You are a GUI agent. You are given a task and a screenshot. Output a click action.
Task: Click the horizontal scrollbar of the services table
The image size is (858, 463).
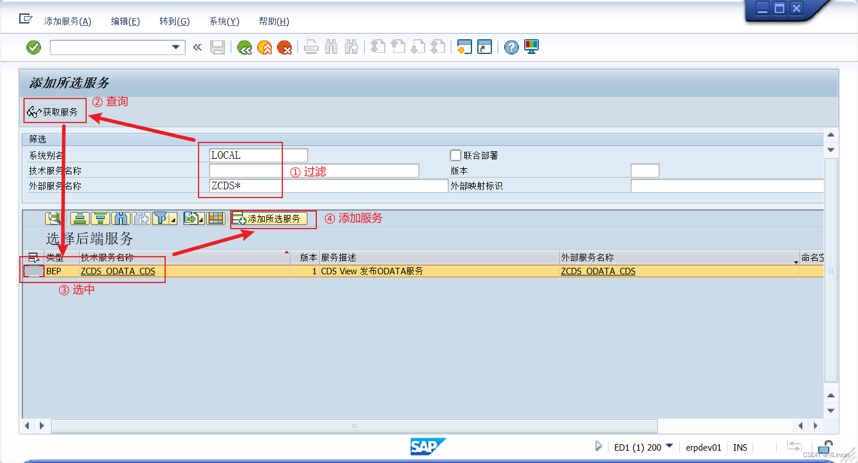(x=354, y=425)
